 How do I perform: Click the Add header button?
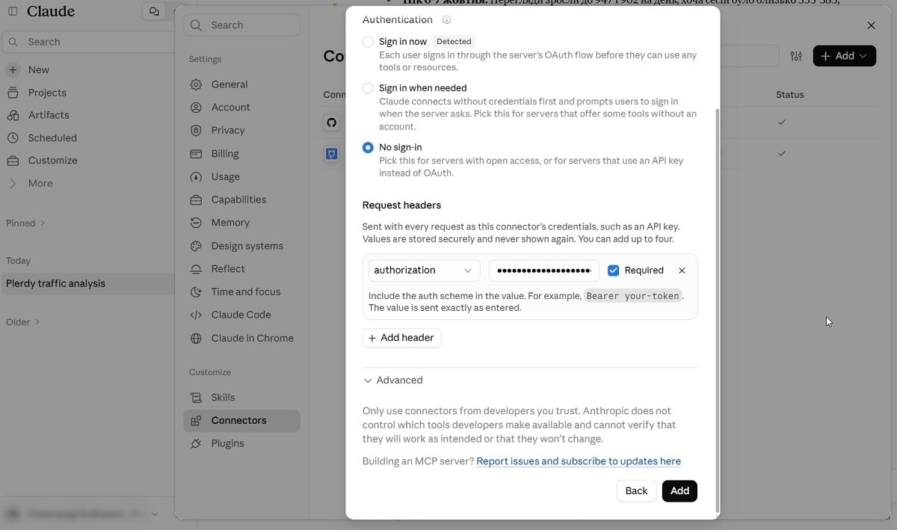tap(401, 338)
